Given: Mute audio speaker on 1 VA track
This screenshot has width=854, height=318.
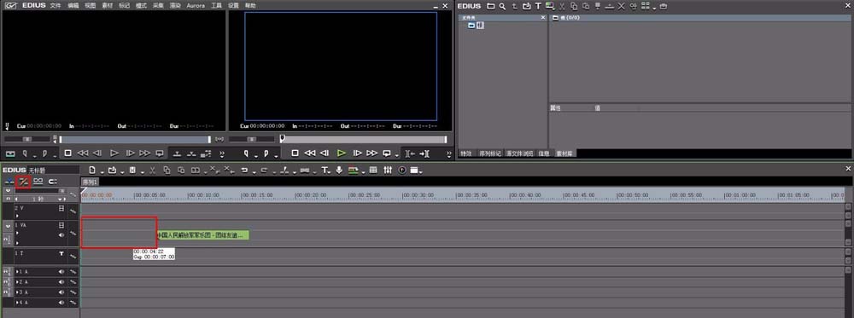Looking at the screenshot, I should click(x=61, y=234).
